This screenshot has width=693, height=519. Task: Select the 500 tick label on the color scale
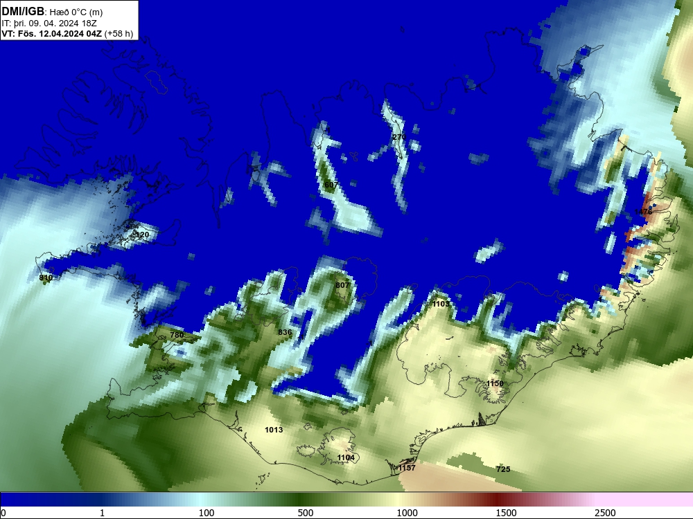306,513
